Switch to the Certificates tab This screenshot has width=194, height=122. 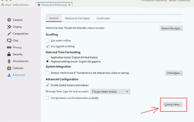pos(103,18)
